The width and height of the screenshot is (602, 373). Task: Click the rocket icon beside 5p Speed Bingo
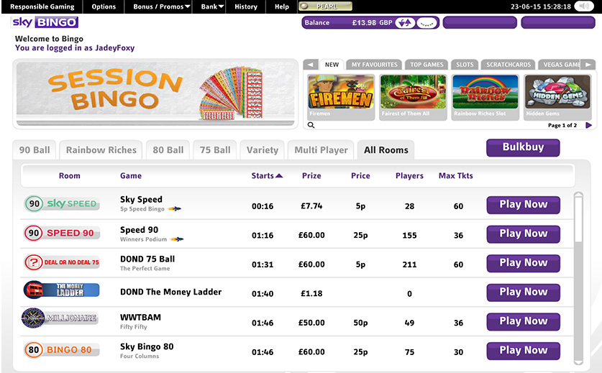click(175, 208)
